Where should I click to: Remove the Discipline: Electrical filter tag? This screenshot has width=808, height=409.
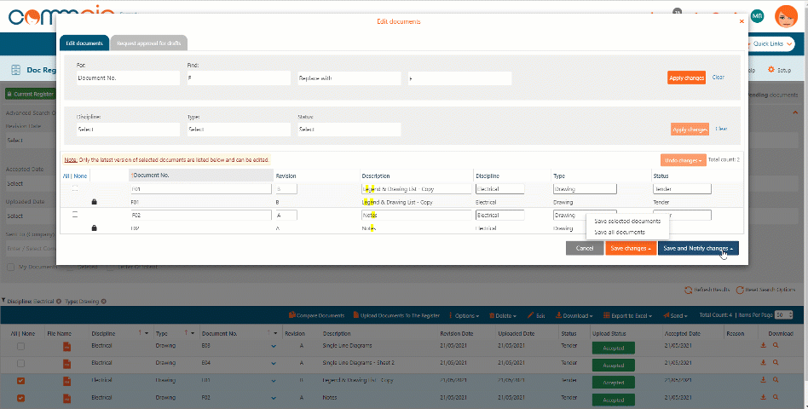(x=58, y=302)
